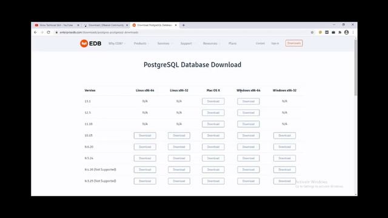Expand the Resources menu
Screen dimensions: 388x218
(211, 44)
